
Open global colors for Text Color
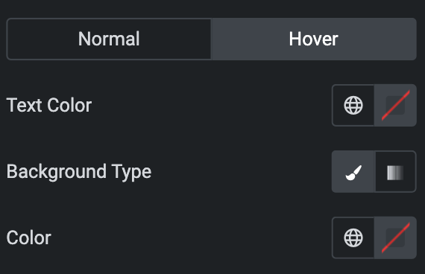click(353, 105)
